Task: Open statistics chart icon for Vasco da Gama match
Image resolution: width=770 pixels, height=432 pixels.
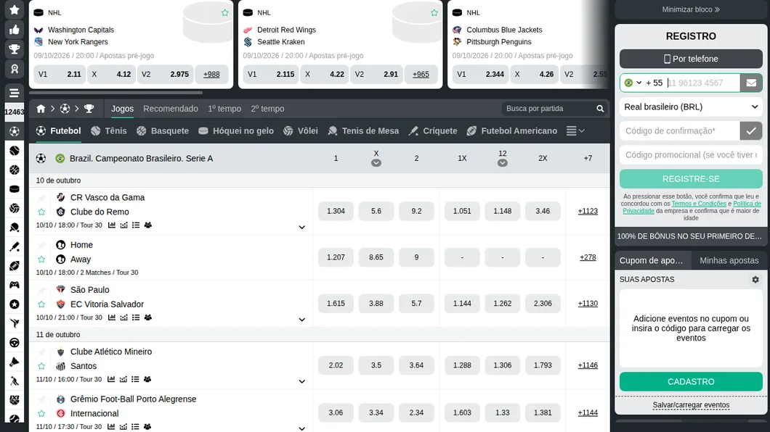Action: pyautogui.click(x=112, y=225)
